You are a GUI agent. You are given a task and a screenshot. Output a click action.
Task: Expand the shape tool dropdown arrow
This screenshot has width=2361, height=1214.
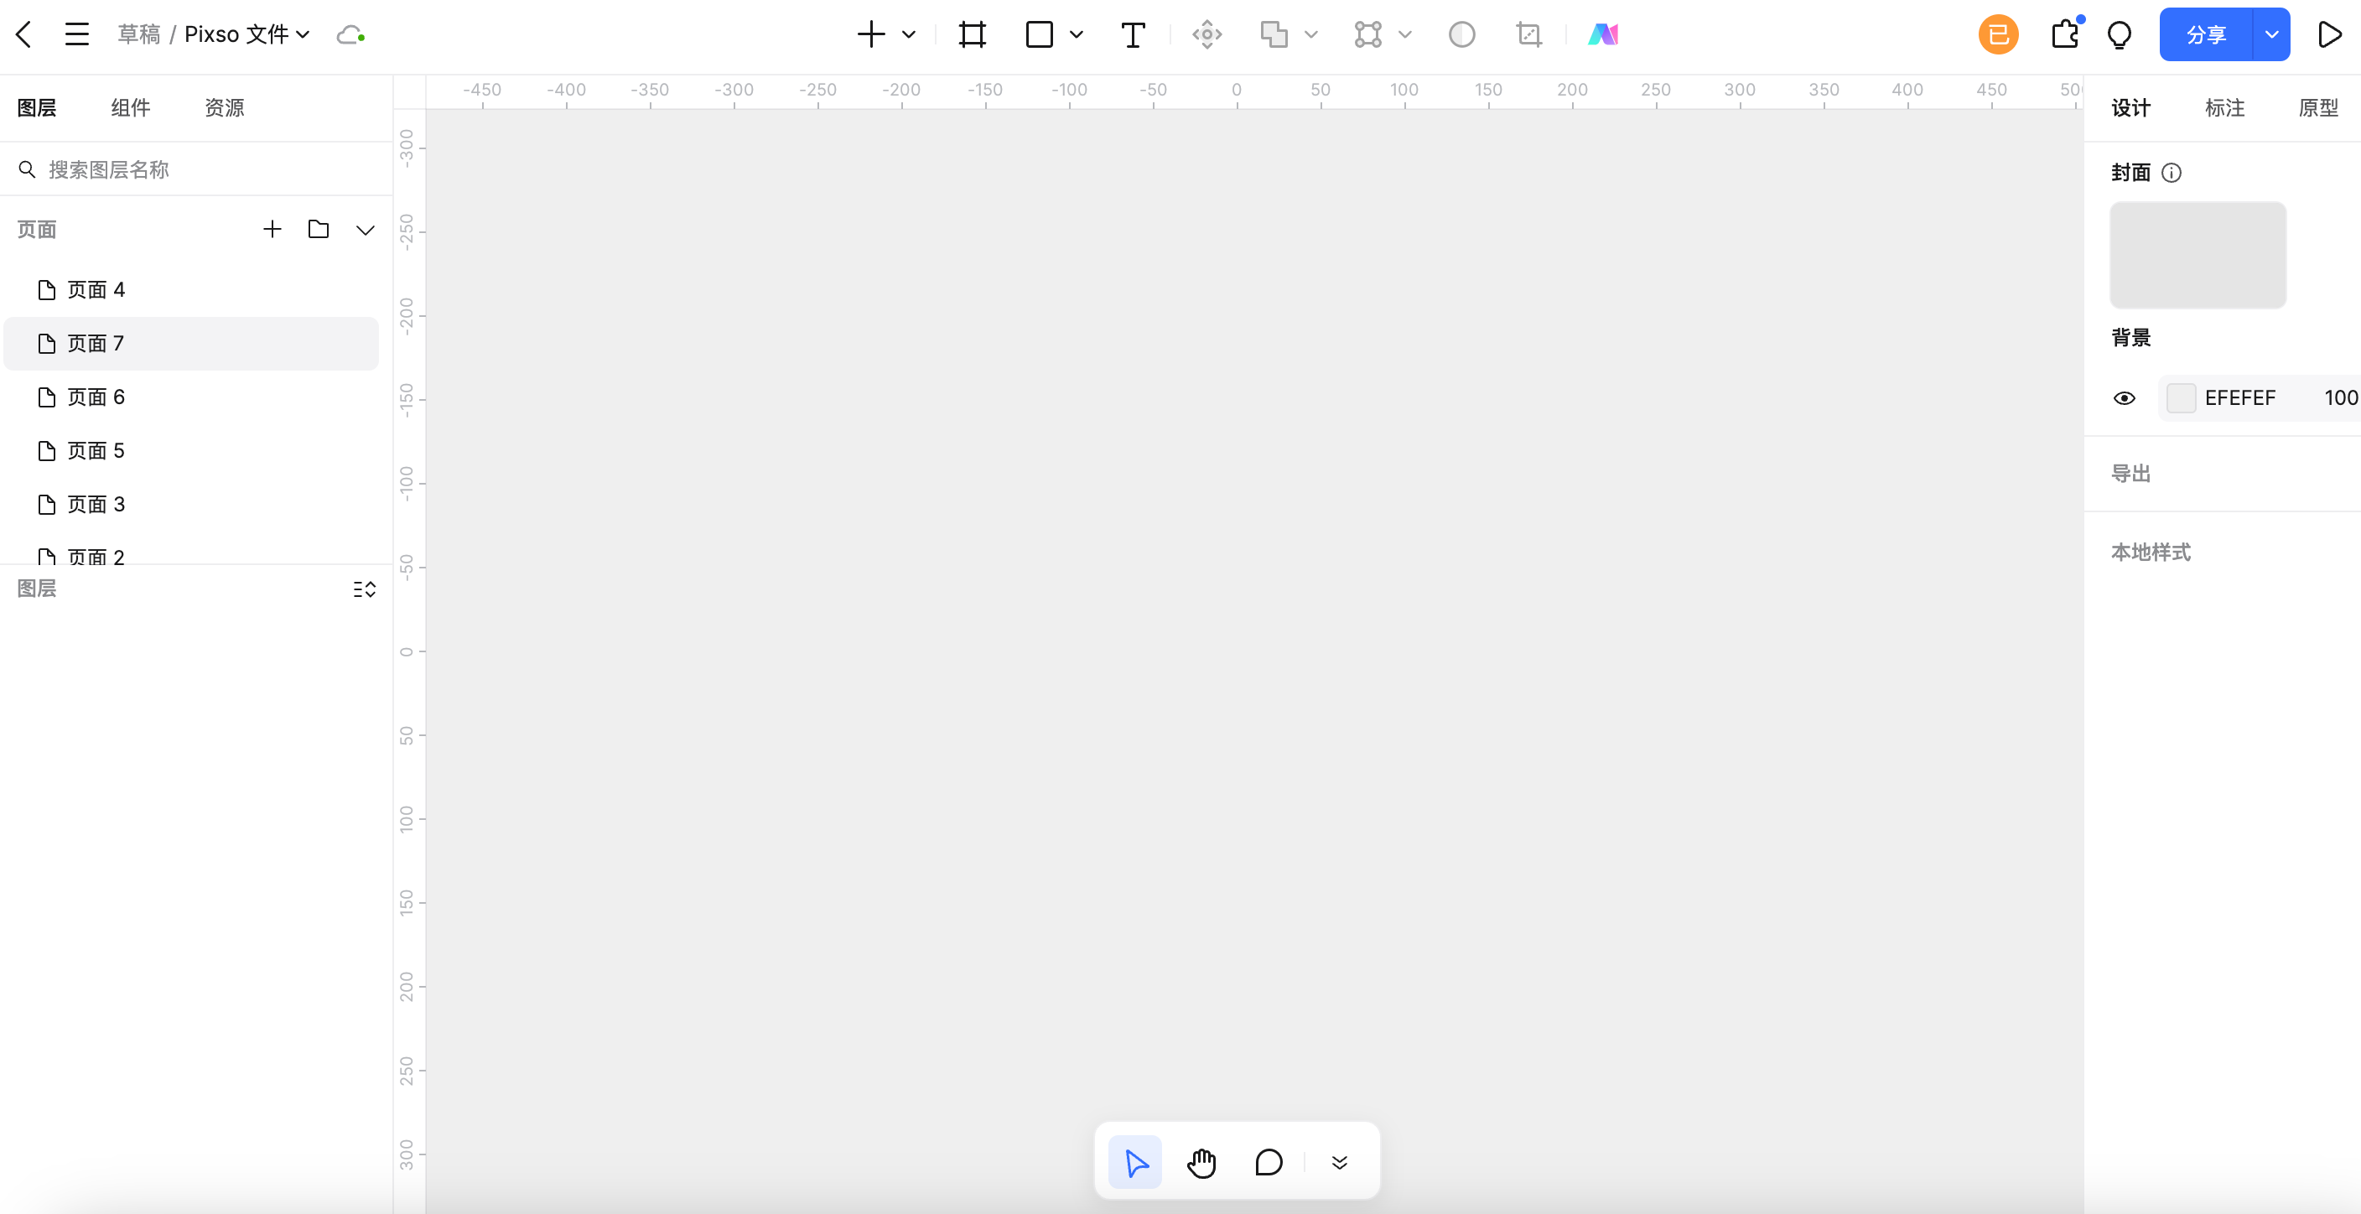1076,35
